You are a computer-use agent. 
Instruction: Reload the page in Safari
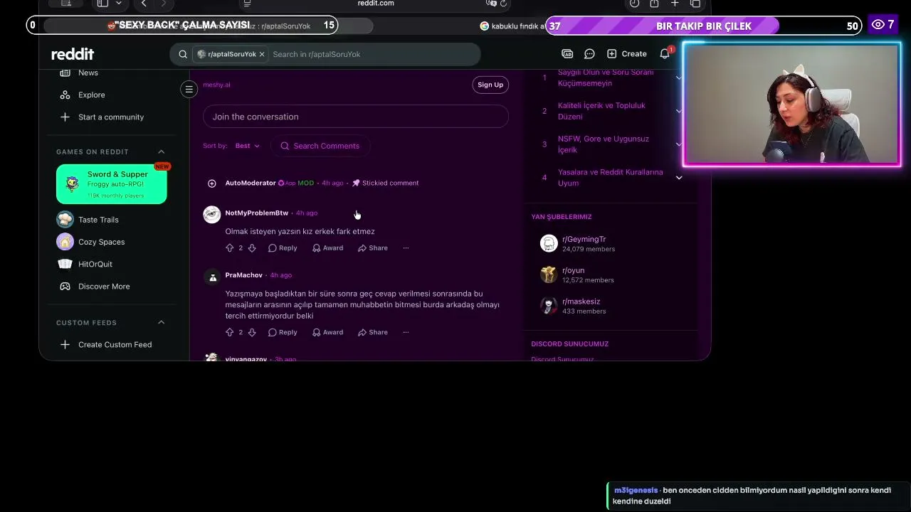(504, 4)
